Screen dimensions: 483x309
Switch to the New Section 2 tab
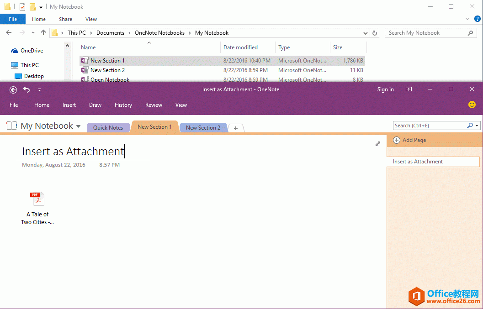203,127
